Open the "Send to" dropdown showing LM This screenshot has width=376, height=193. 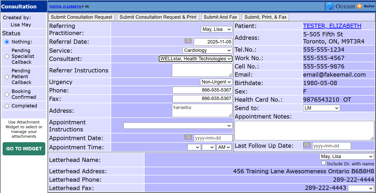321,108
